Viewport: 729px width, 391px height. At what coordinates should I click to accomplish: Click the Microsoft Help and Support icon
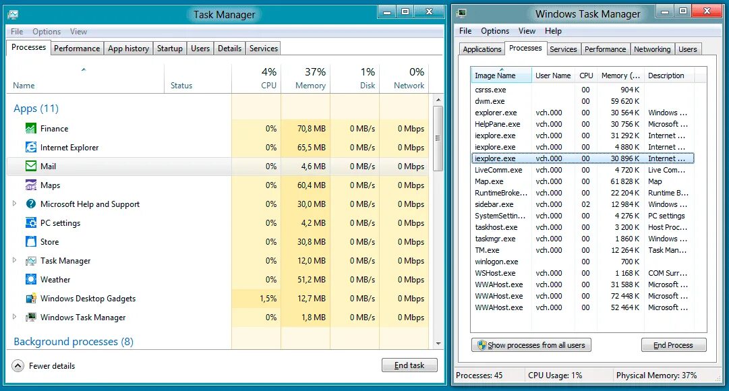pos(31,204)
